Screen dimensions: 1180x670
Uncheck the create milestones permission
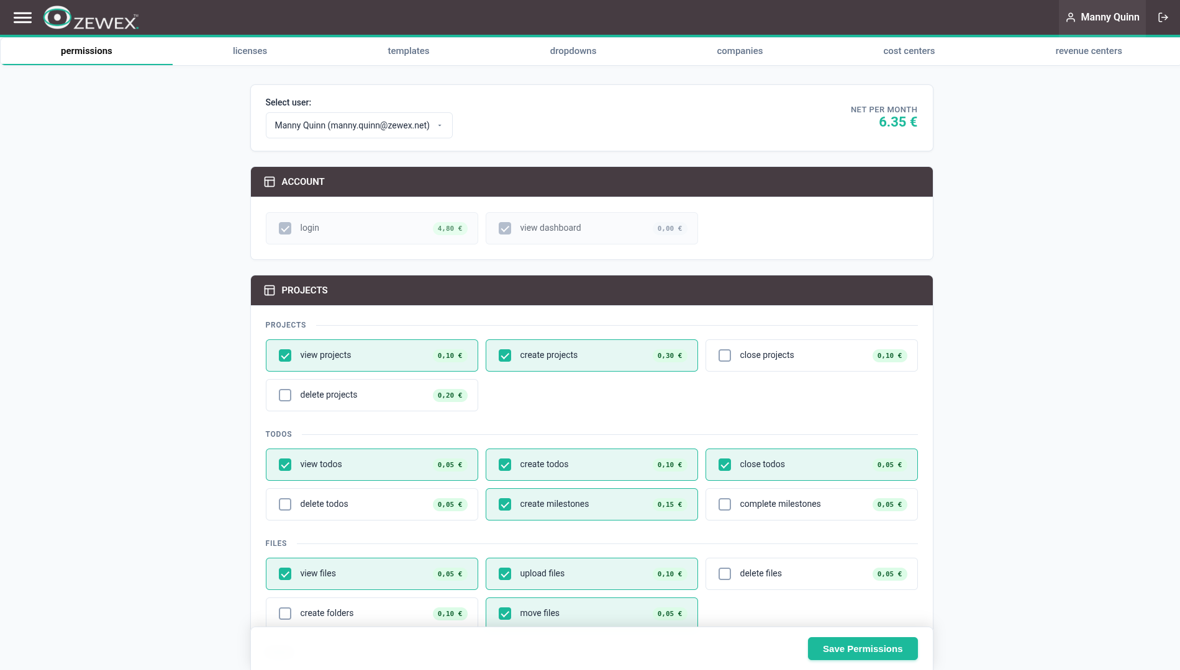[505, 504]
